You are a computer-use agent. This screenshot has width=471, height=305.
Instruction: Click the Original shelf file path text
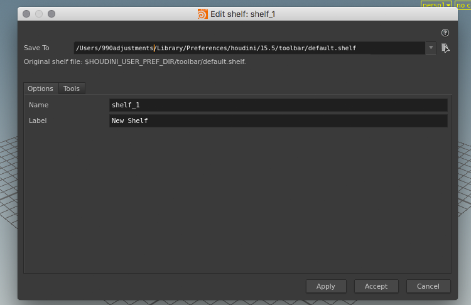click(x=135, y=62)
